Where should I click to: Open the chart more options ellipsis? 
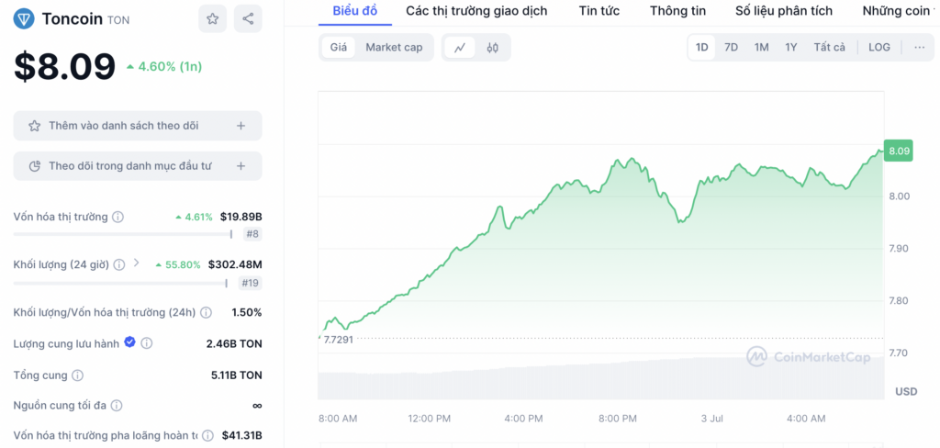tap(920, 48)
